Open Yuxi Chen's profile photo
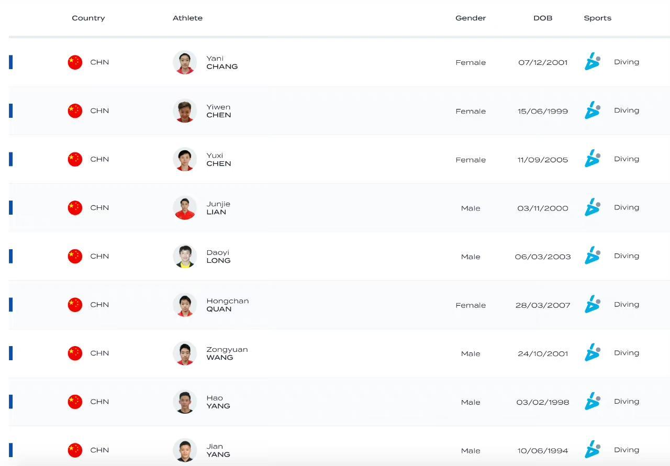The height and width of the screenshot is (466, 670). [185, 159]
